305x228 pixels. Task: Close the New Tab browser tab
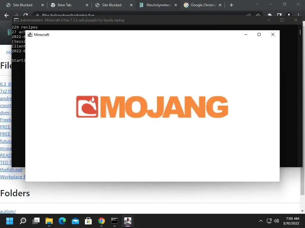coord(87,5)
